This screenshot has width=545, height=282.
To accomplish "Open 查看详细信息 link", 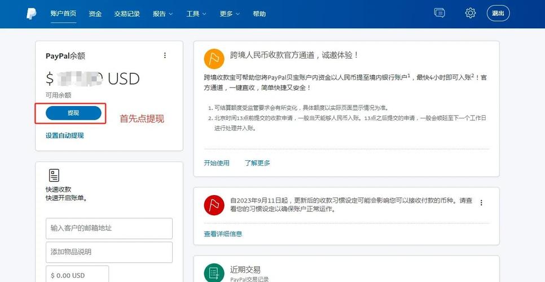I will click(223, 234).
